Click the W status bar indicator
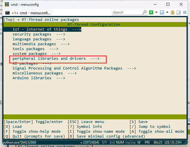Screen dimensions: 190x147 tap(139, 142)
